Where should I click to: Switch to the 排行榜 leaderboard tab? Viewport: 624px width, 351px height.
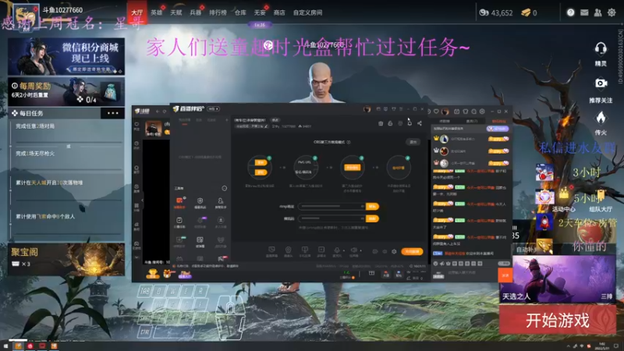click(x=218, y=12)
